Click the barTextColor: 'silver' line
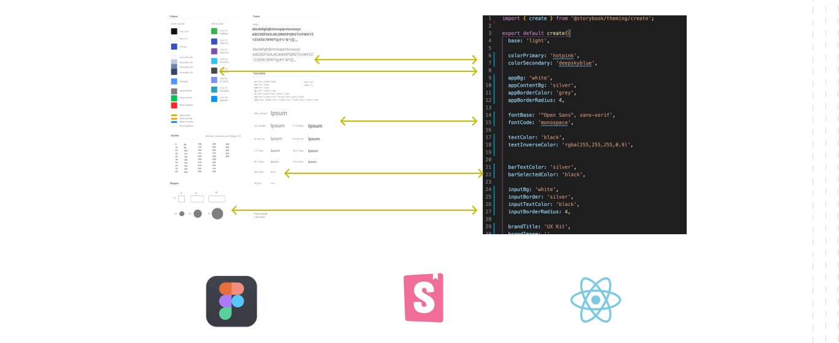This screenshot has width=839, height=343. (542, 167)
